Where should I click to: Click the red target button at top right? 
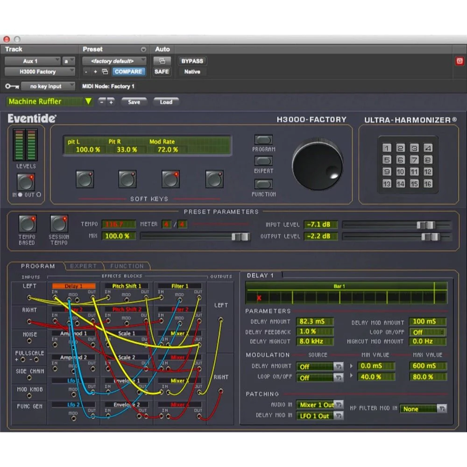point(459,61)
